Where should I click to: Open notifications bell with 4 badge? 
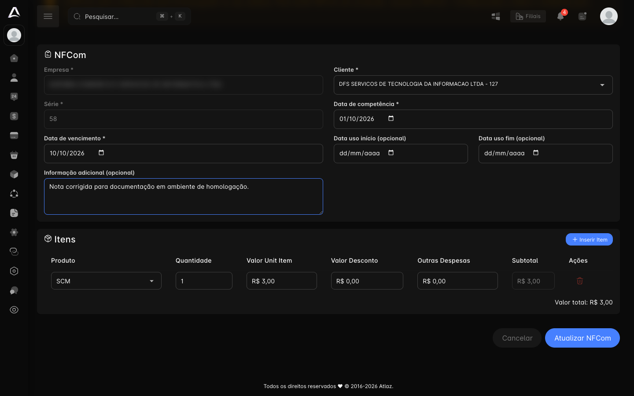click(560, 16)
